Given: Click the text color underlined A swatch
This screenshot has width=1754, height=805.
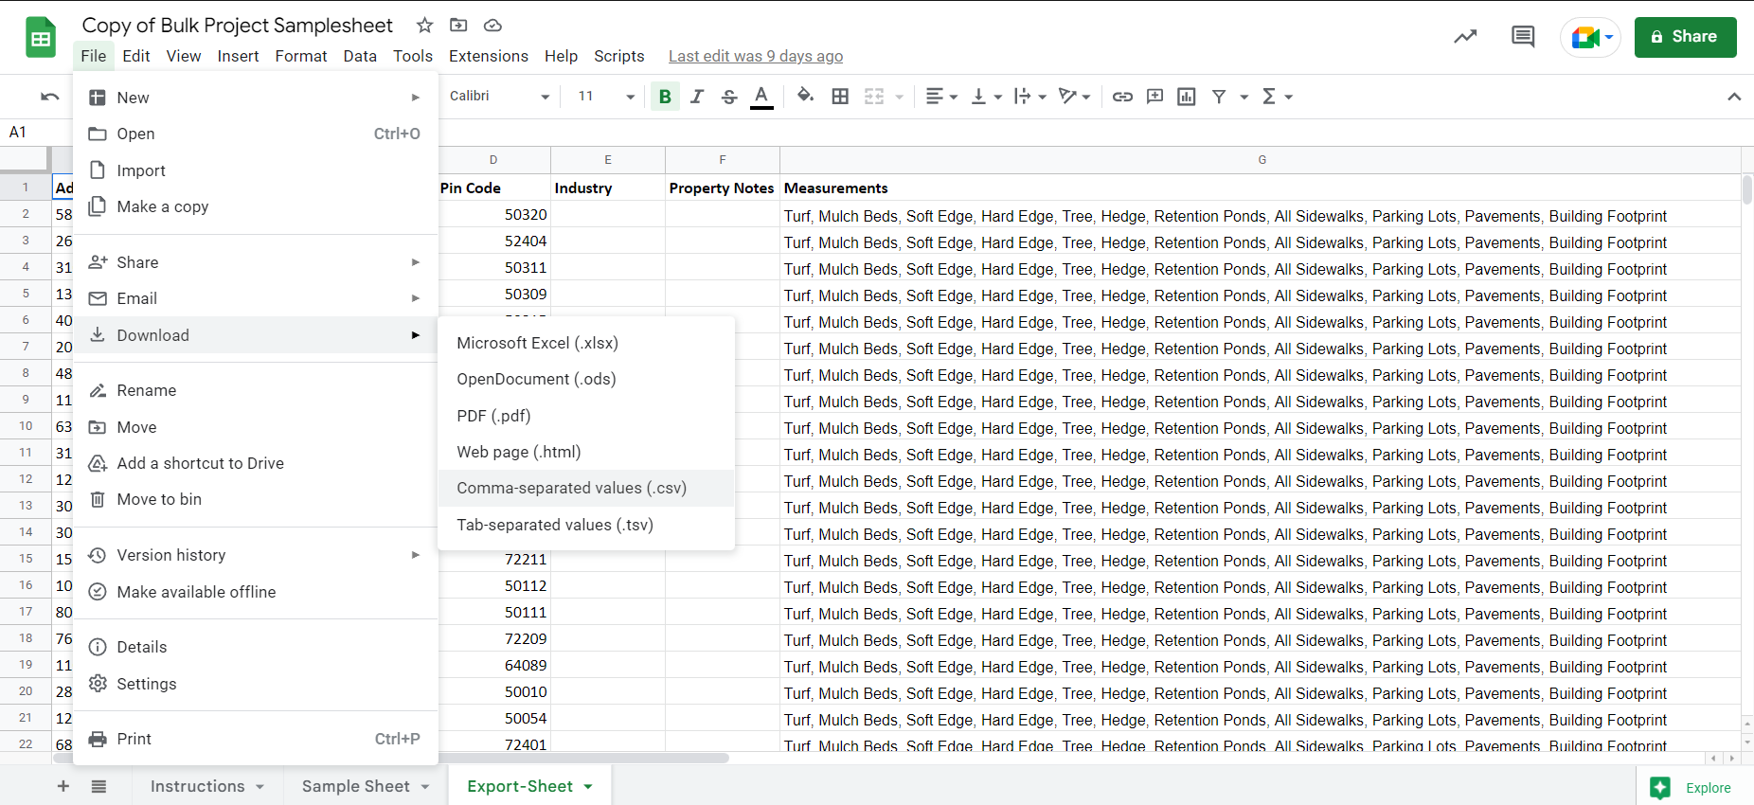Looking at the screenshot, I should click(x=761, y=97).
